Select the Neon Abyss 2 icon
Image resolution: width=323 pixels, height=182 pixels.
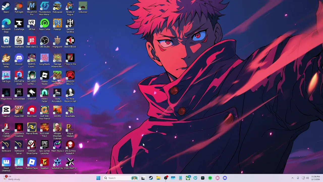pos(57,146)
